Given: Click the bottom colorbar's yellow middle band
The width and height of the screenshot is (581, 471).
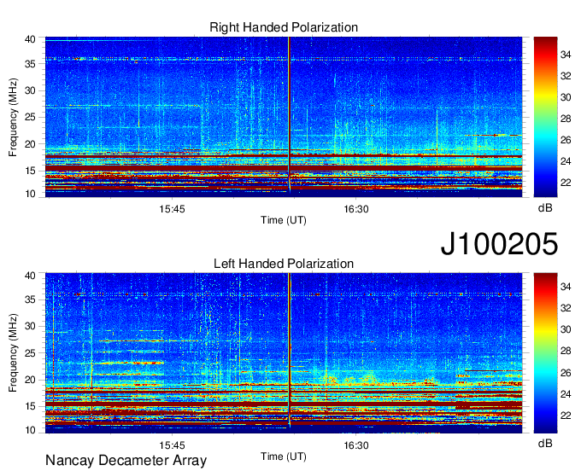Looking at the screenshot, I should click(545, 333).
